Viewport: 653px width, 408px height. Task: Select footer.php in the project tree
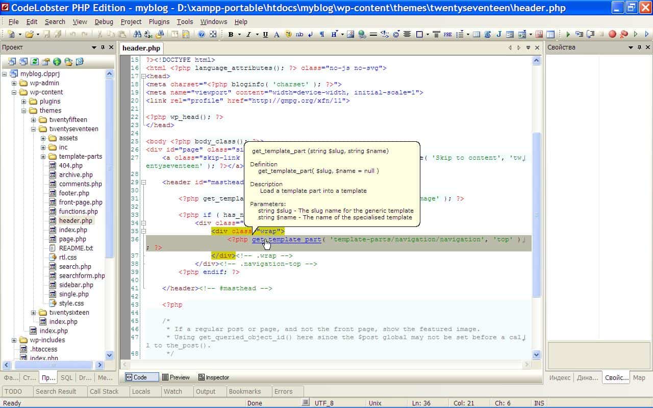click(x=74, y=193)
